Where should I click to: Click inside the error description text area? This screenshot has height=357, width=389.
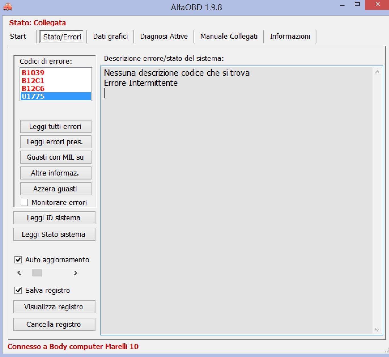click(x=236, y=198)
